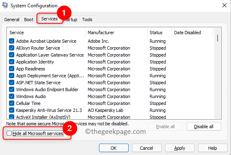The width and height of the screenshot is (231, 155).
Task: Switch to the Tools tab
Action: point(87,20)
